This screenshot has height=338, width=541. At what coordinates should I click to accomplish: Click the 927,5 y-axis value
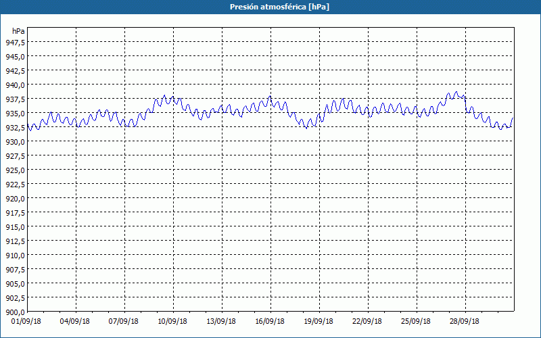pos(15,156)
